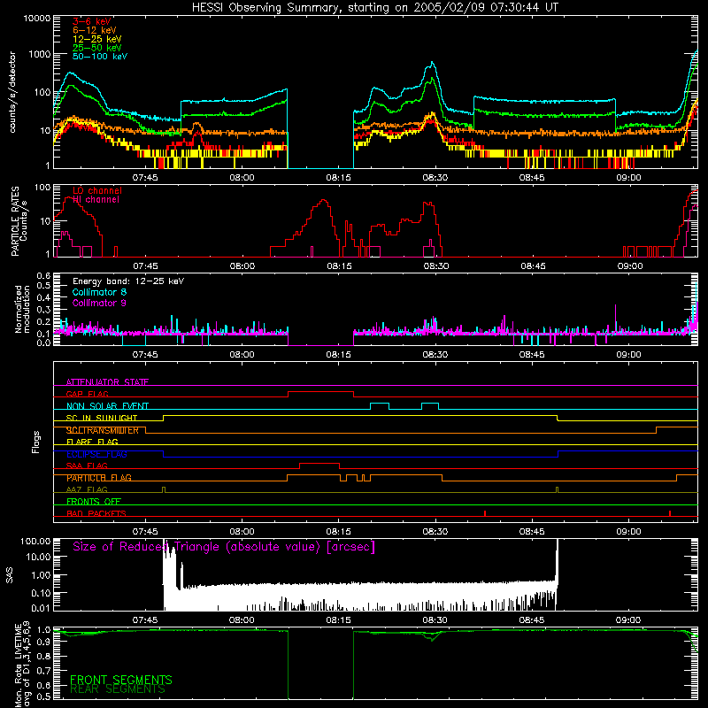
Task: Click the SC IN SUNLIGHT flag label
Action: coord(101,418)
